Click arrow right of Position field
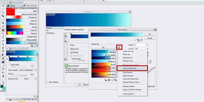This screenshot has height=102, width=204. pos(148,45)
